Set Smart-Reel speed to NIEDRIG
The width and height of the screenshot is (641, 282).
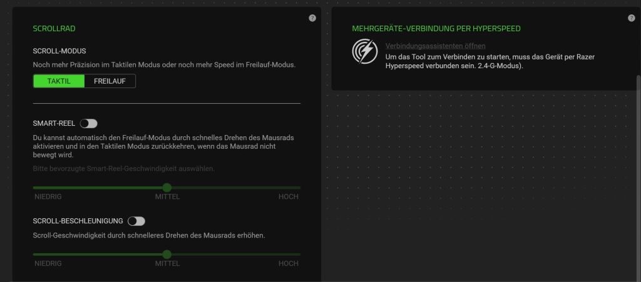(x=48, y=197)
